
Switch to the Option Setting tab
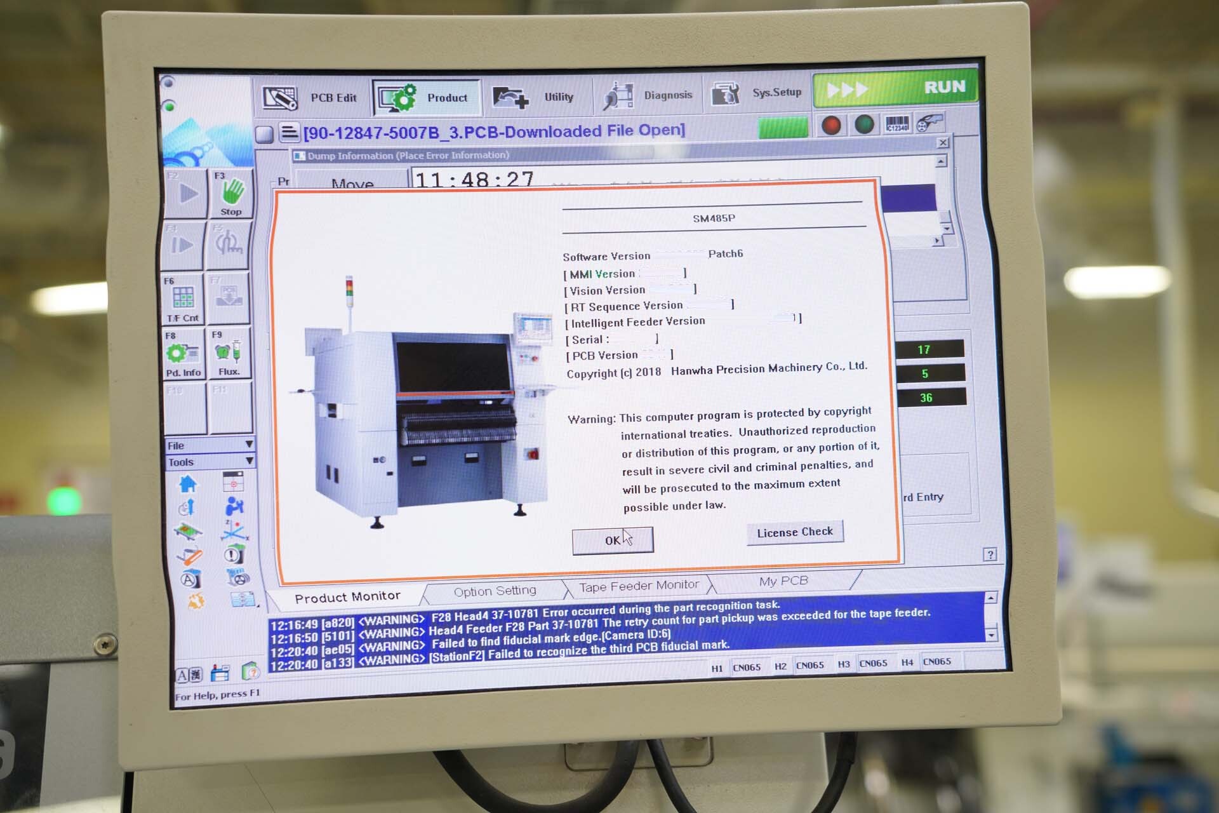pos(495,591)
